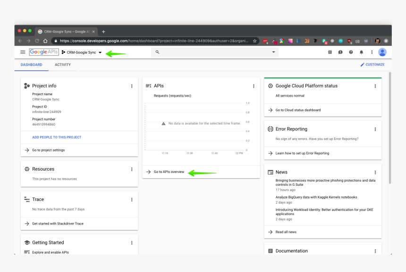406x272 pixels.
Task: Open the user account avatar
Action: [x=382, y=52]
